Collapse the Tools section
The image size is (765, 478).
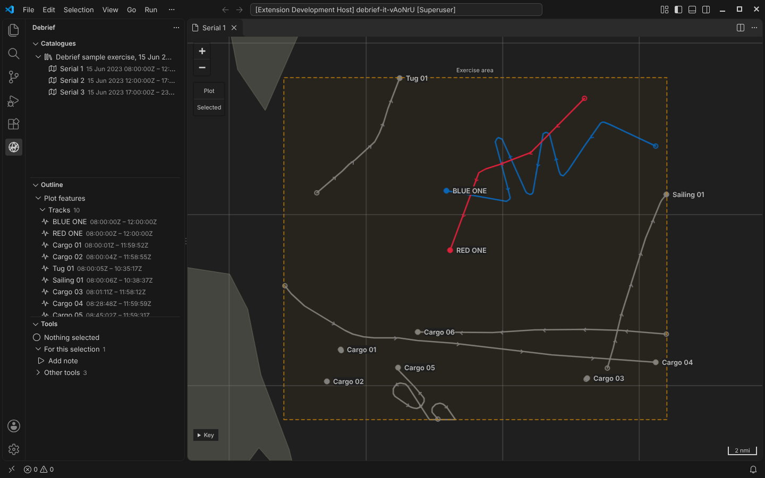coord(36,324)
